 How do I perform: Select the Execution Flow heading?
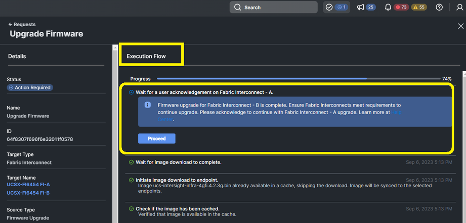(146, 57)
